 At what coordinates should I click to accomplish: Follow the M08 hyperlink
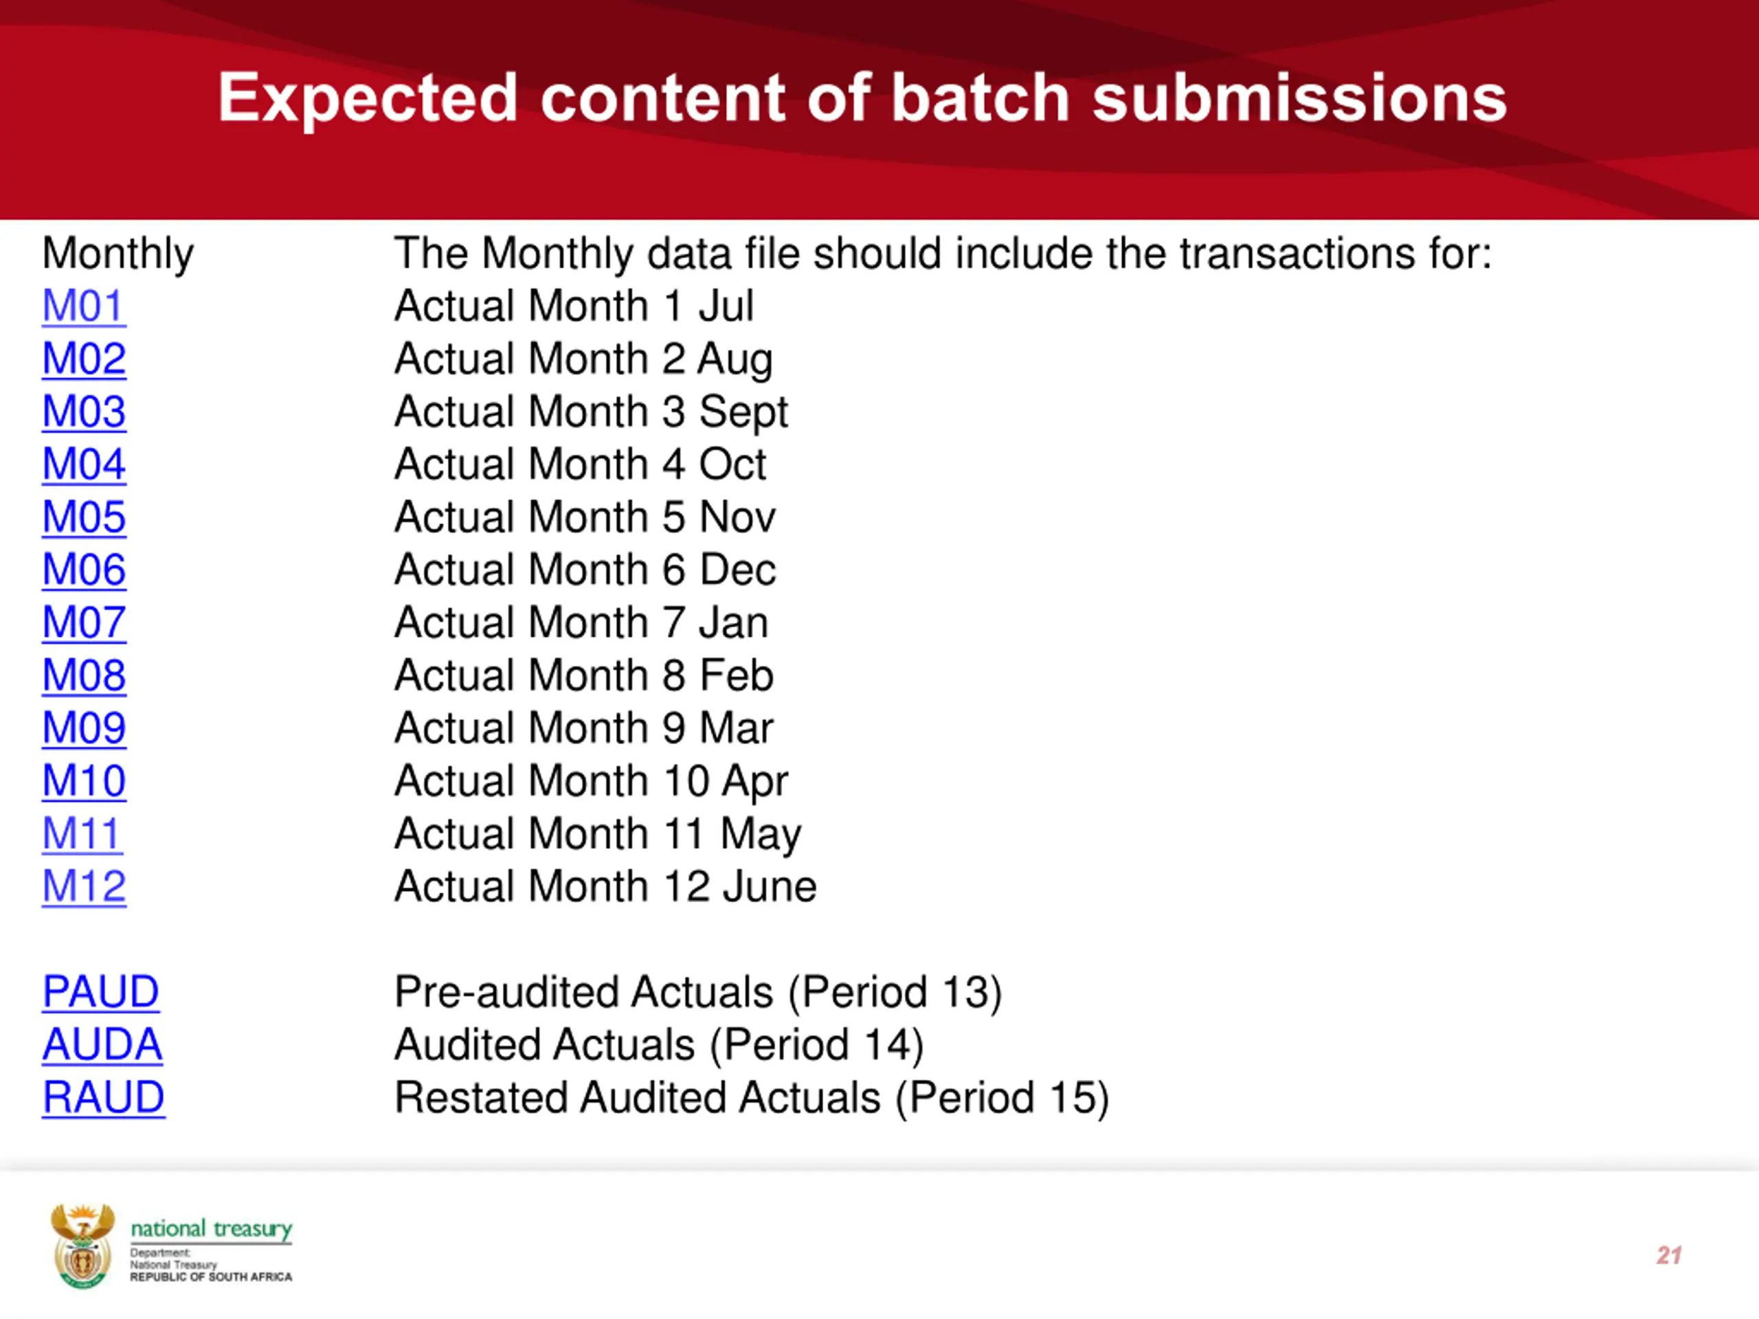84,676
